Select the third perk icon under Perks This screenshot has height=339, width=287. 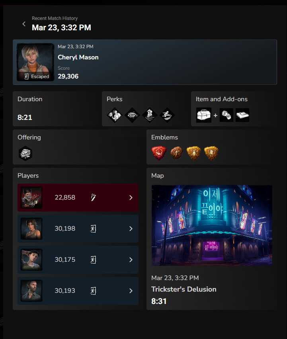click(x=150, y=115)
